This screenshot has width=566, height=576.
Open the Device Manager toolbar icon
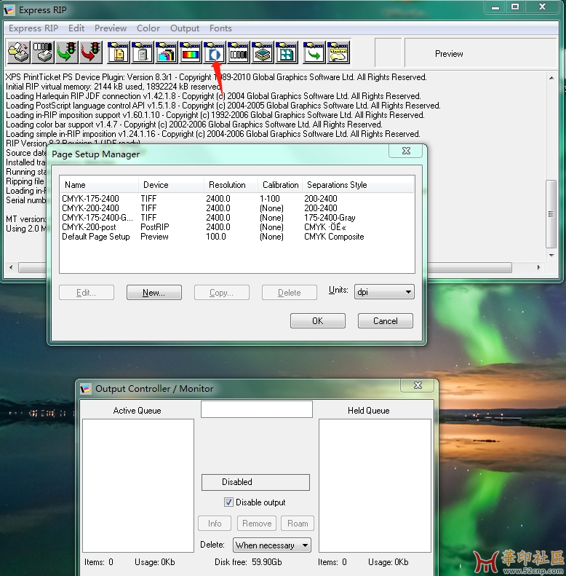click(x=143, y=52)
